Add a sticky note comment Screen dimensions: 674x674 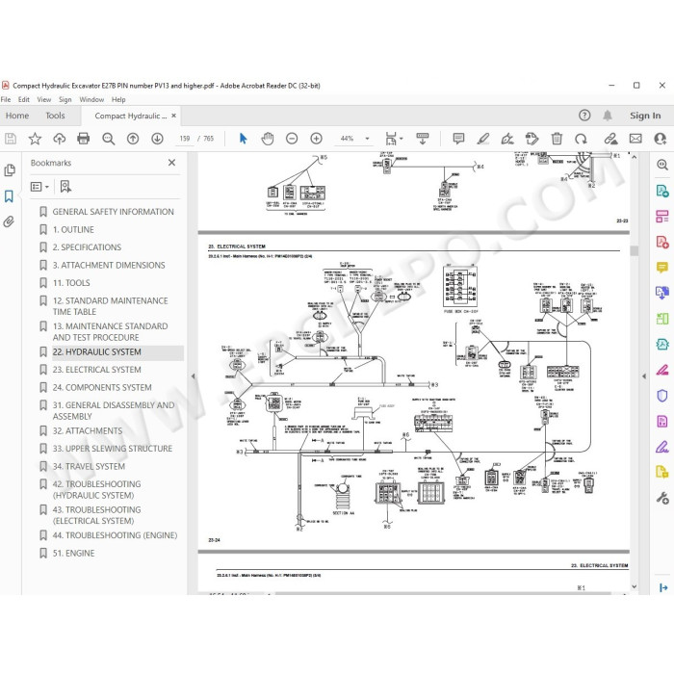(x=458, y=139)
